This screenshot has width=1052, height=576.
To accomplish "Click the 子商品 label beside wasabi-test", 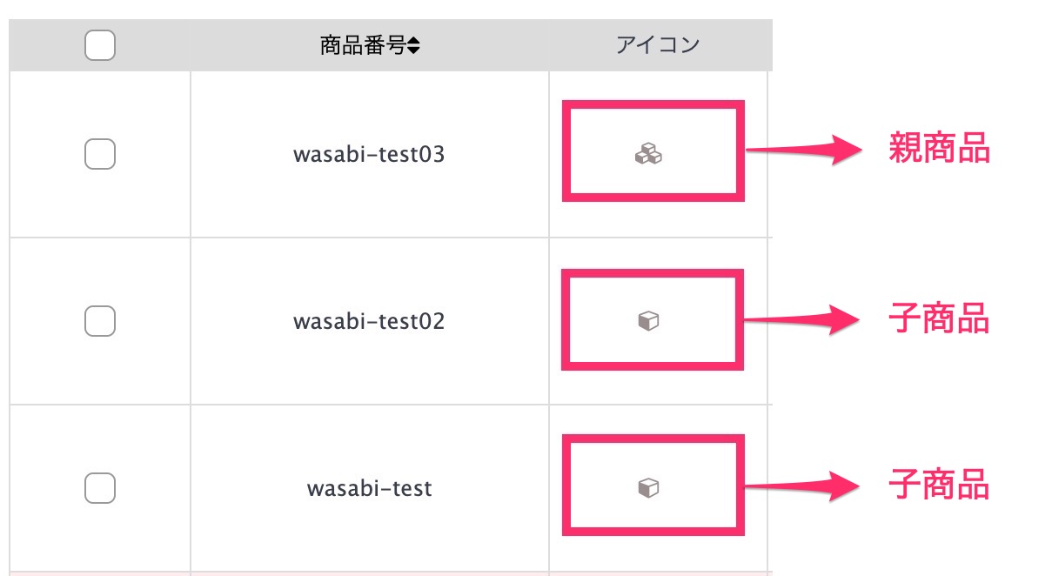I will [x=939, y=483].
